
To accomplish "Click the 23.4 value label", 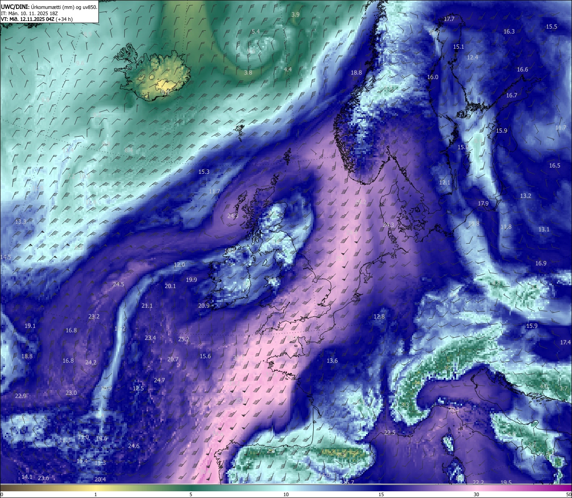I will pyautogui.click(x=150, y=338).
